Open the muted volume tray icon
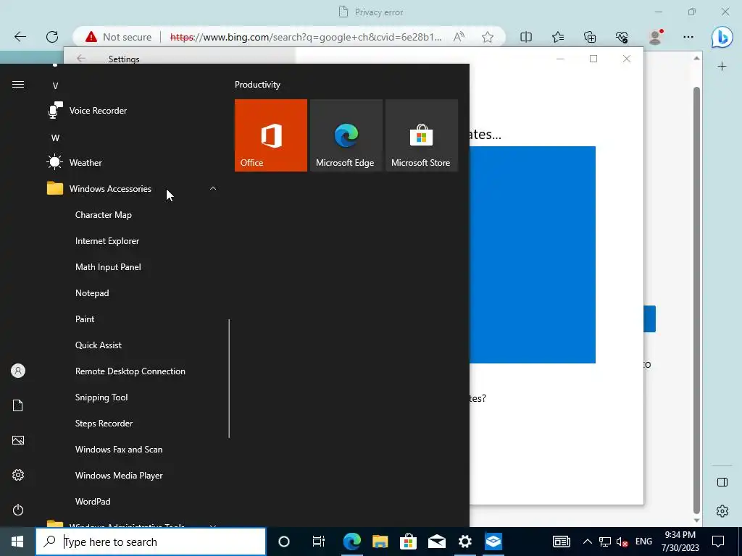 (x=622, y=542)
